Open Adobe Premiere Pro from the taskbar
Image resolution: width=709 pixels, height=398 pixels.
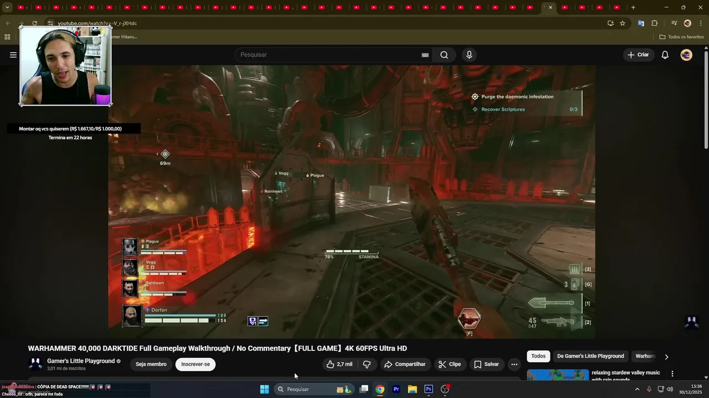coord(396,389)
